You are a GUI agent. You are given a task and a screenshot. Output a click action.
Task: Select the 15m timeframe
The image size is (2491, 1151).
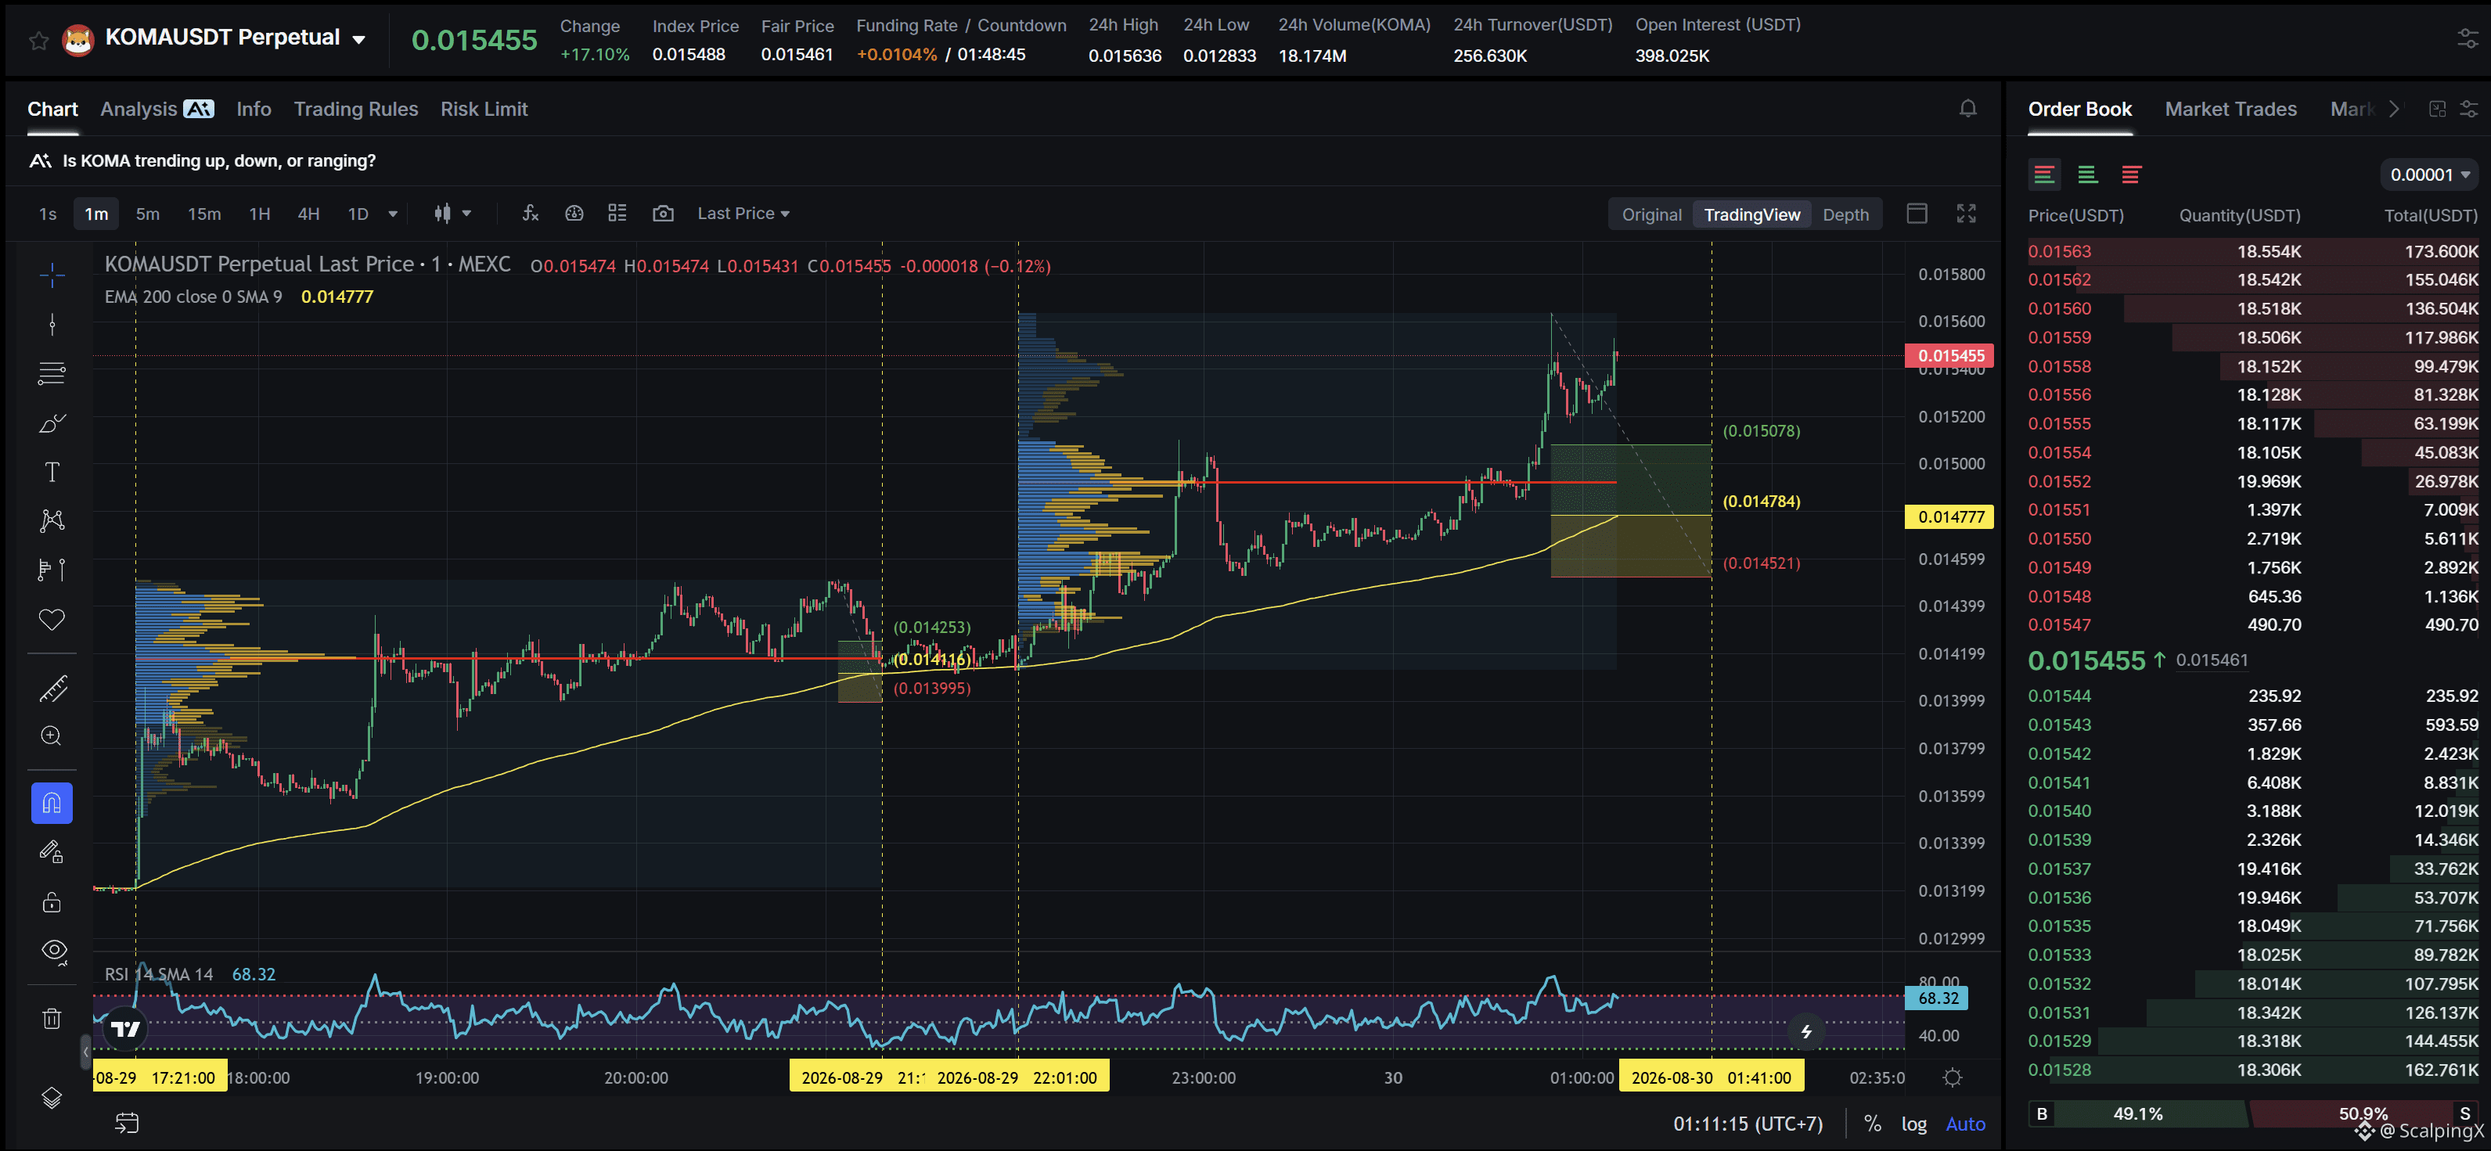coord(204,214)
